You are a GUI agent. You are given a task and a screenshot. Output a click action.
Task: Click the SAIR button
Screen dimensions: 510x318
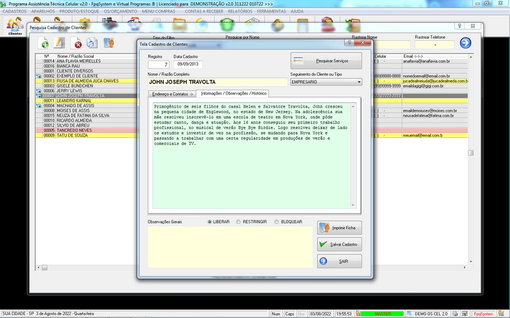339,261
